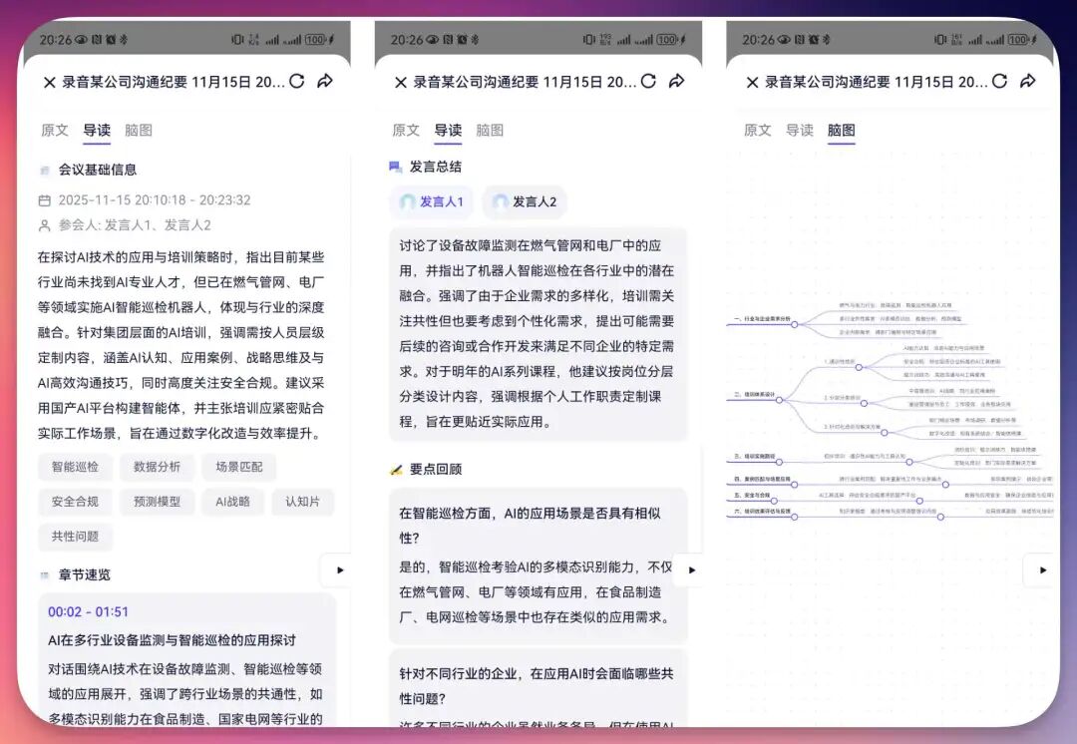This screenshot has height=744, width=1077.
Task: Click the 发言总结 section heading
Action: tap(436, 167)
